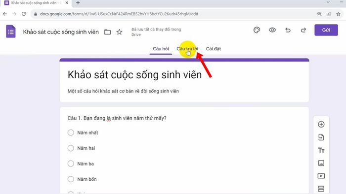Redo the last change
The image size is (346, 194).
click(x=303, y=30)
